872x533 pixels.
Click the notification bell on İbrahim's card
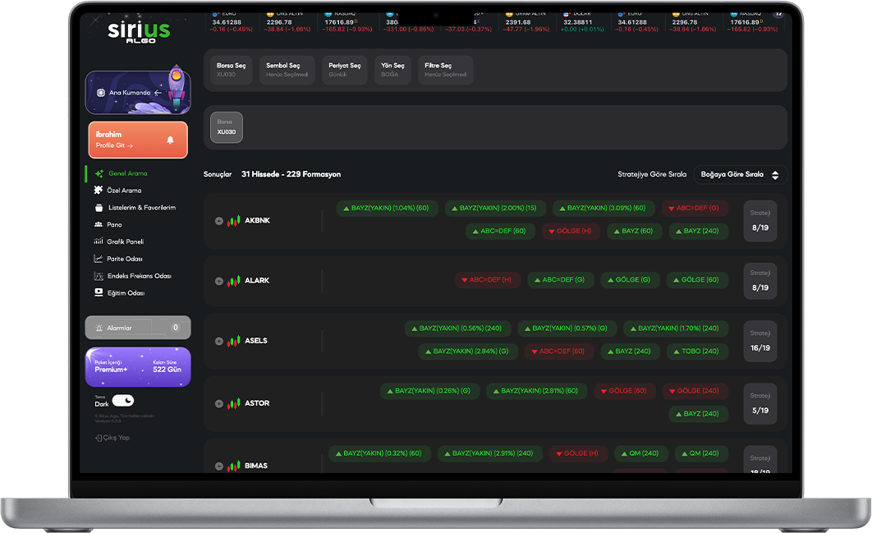click(170, 140)
